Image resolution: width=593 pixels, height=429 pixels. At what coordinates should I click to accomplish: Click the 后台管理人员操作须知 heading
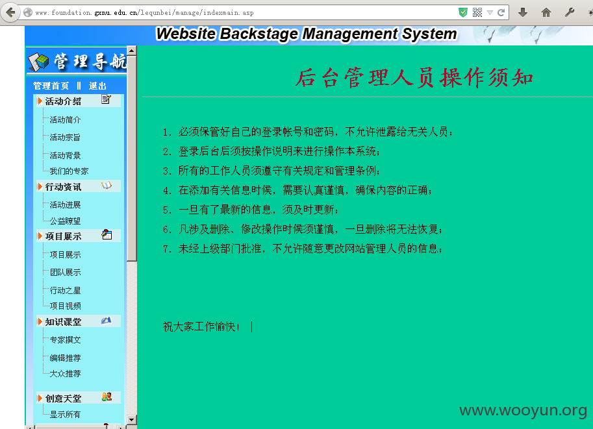pyautogui.click(x=414, y=78)
